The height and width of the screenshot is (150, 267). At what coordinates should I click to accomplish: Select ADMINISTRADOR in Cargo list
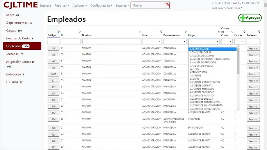212,49
